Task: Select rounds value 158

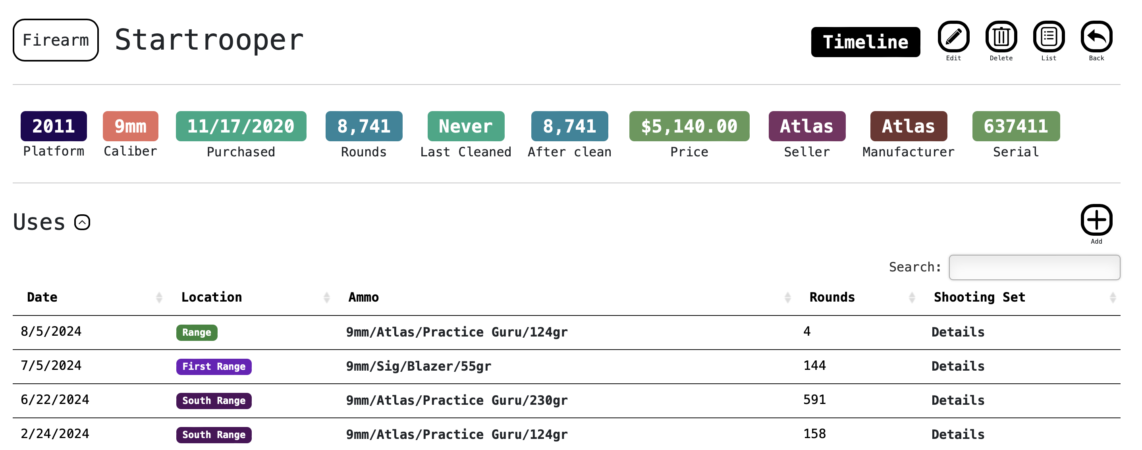Action: tap(814, 434)
